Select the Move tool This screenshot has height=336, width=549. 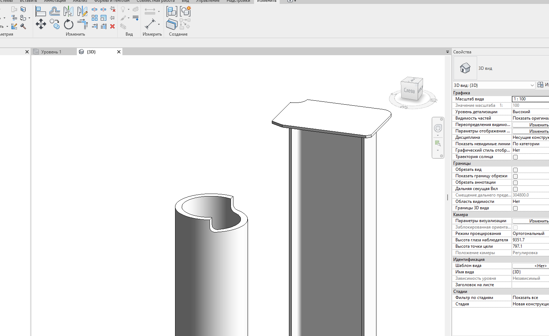tap(41, 24)
